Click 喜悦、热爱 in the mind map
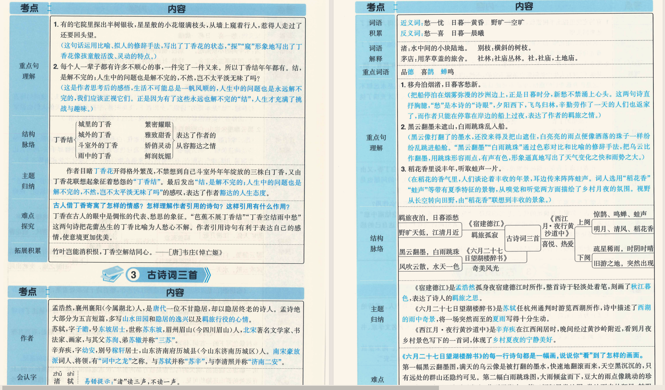 tap(558, 244)
